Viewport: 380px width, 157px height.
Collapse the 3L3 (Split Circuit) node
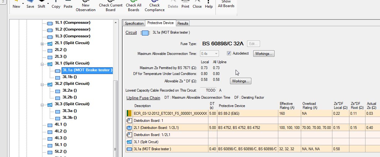(42, 105)
